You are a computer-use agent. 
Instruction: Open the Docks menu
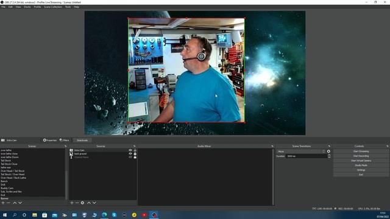tap(27, 7)
